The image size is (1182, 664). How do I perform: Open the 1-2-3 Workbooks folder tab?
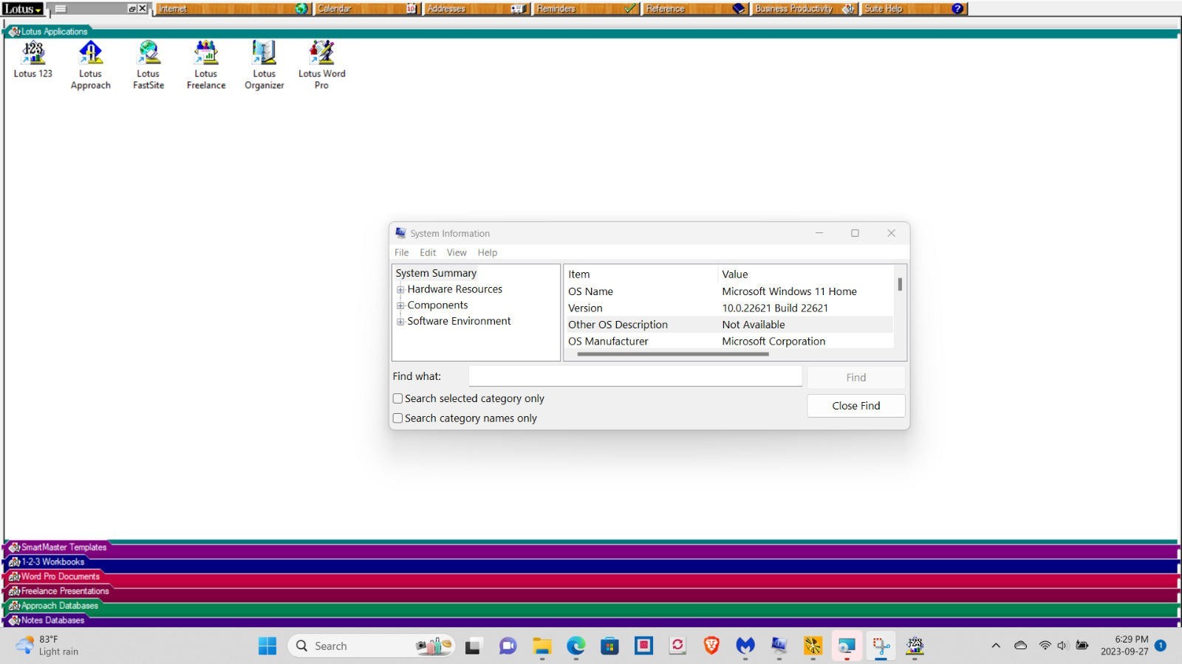coord(47,562)
